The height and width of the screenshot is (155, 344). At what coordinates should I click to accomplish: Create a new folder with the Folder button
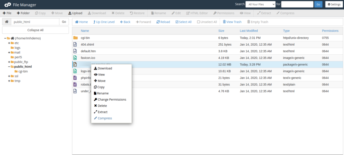23,13
